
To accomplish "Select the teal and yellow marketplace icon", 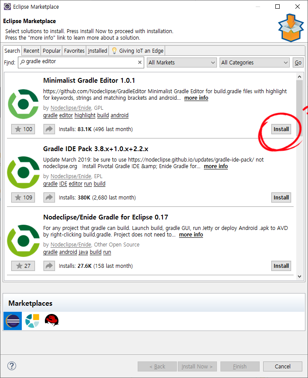I will pyautogui.click(x=32, y=321).
